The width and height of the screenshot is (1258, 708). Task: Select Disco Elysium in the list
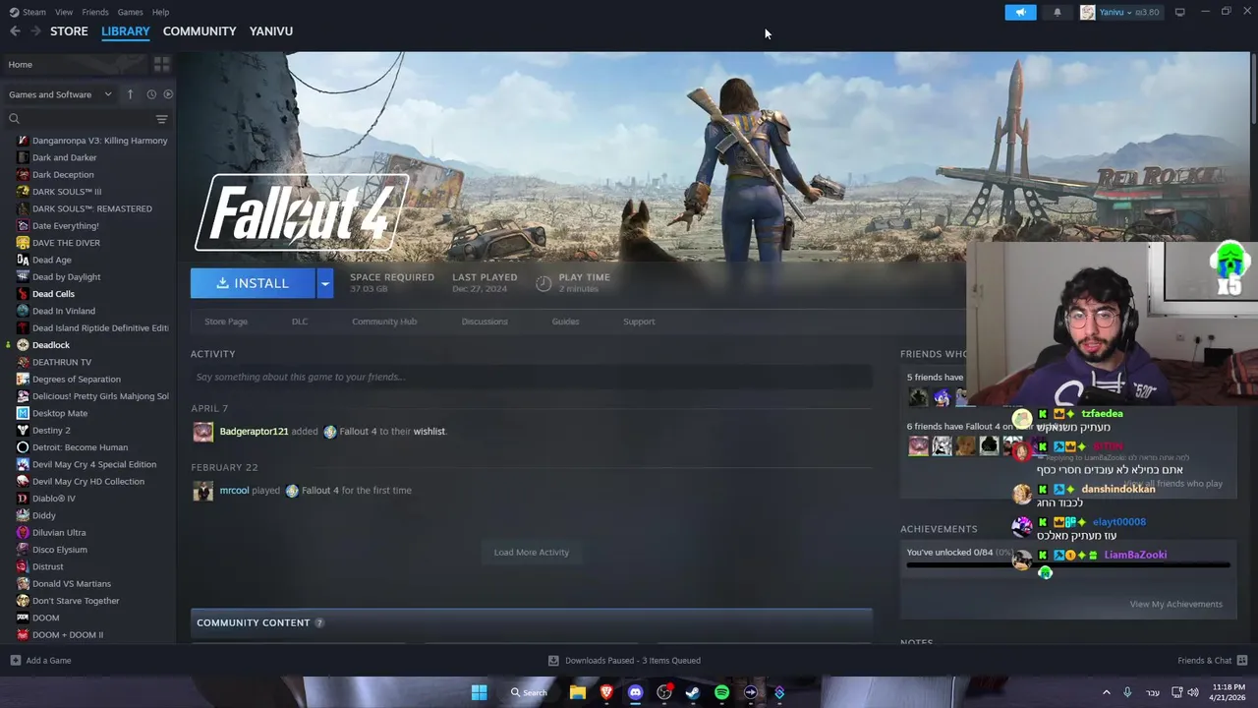coord(59,550)
